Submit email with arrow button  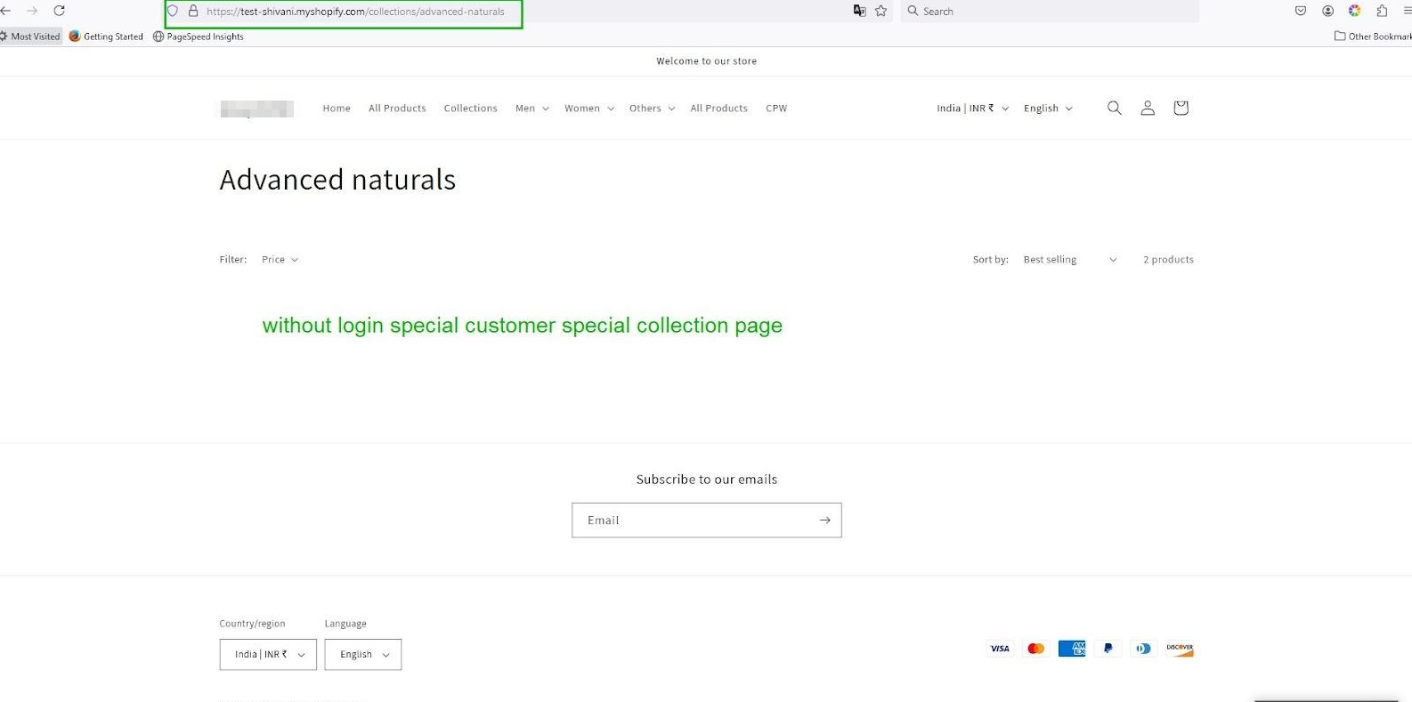point(824,520)
